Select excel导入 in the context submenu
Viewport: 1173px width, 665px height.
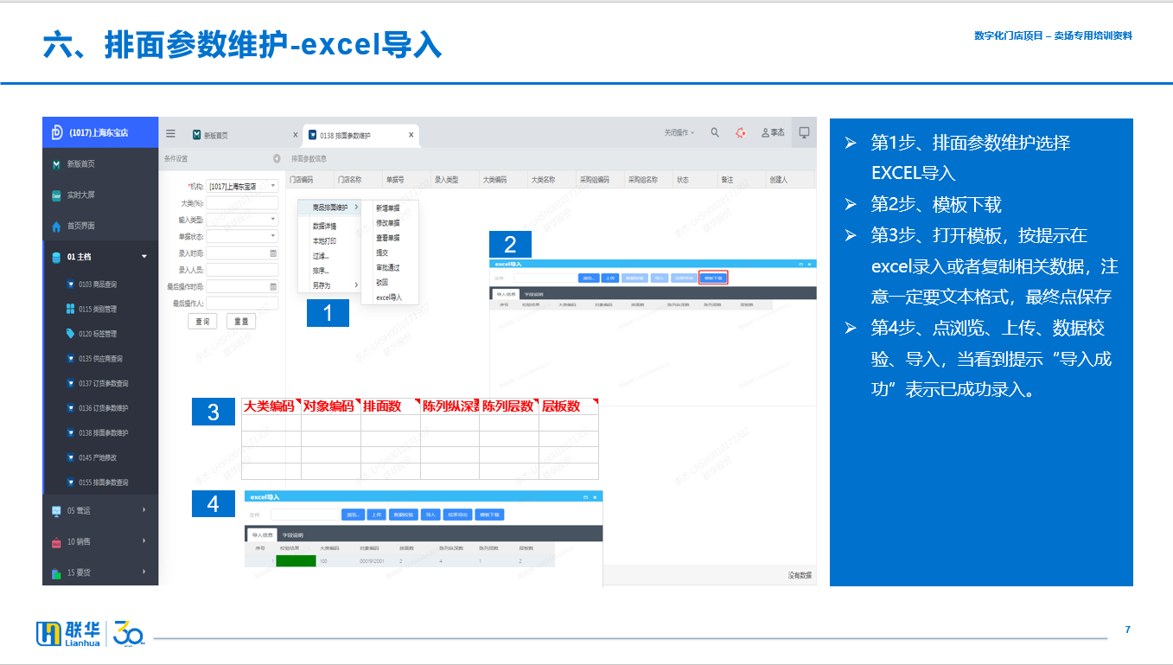tap(389, 297)
